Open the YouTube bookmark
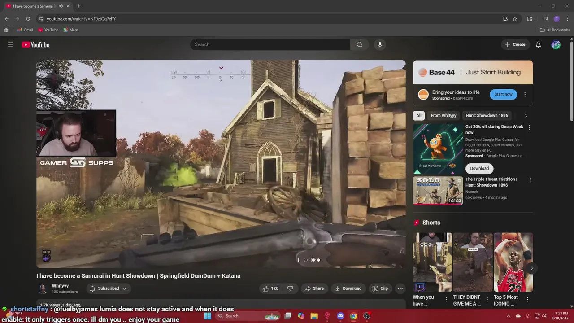This screenshot has height=323, width=574. pos(48,30)
